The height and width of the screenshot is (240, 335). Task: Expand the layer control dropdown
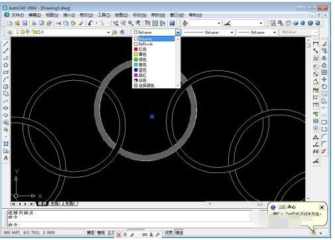[x=108, y=32]
